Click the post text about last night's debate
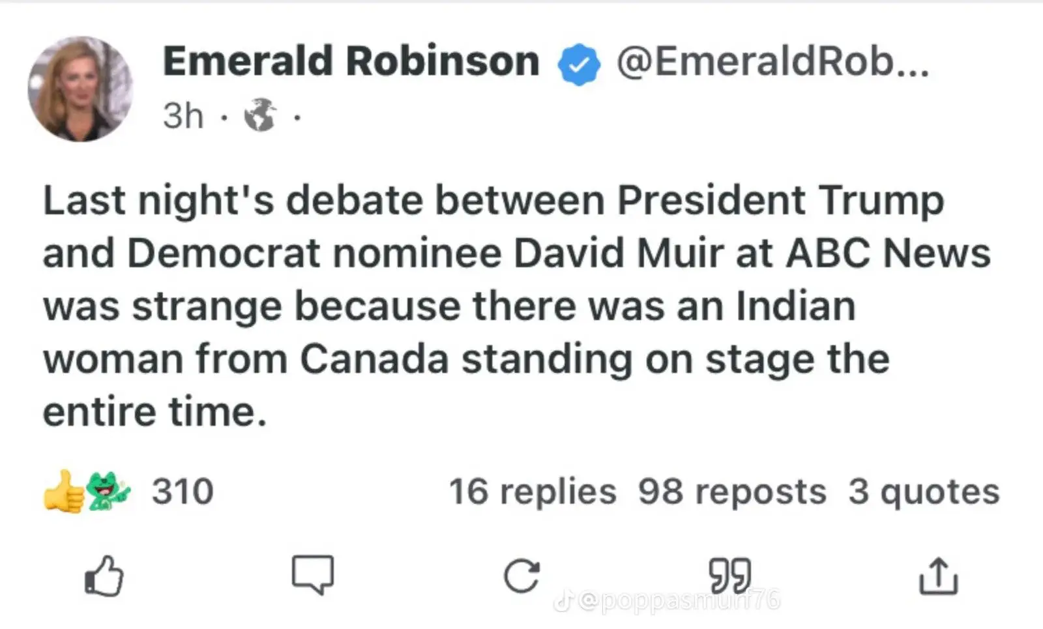The image size is (1043, 629). (492, 306)
